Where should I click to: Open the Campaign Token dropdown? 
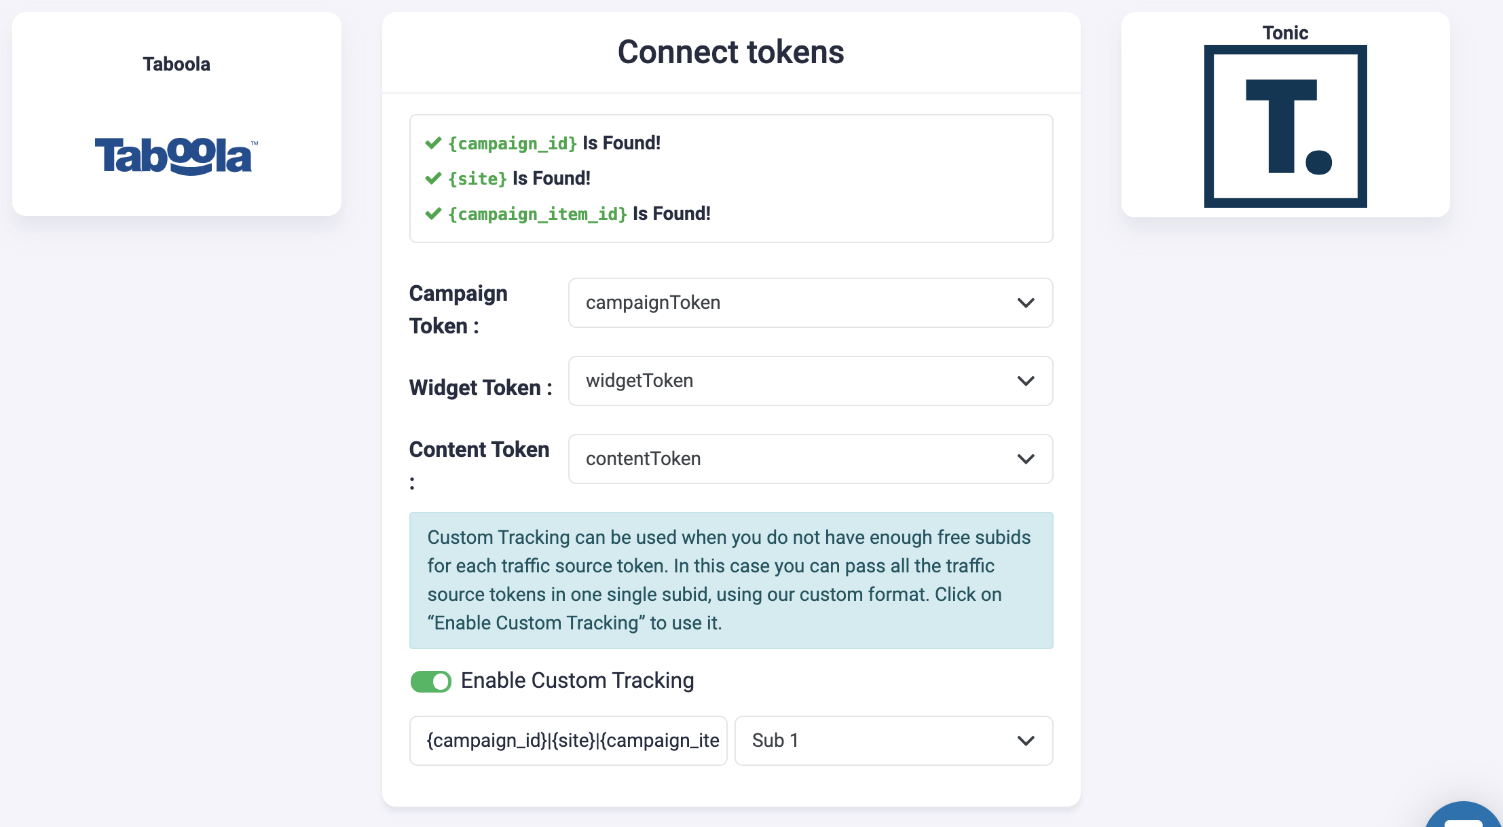point(810,303)
